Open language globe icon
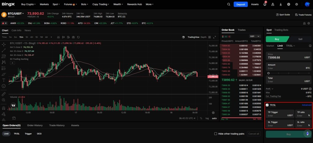The width and height of the screenshot is (313, 143). coord(289,4)
